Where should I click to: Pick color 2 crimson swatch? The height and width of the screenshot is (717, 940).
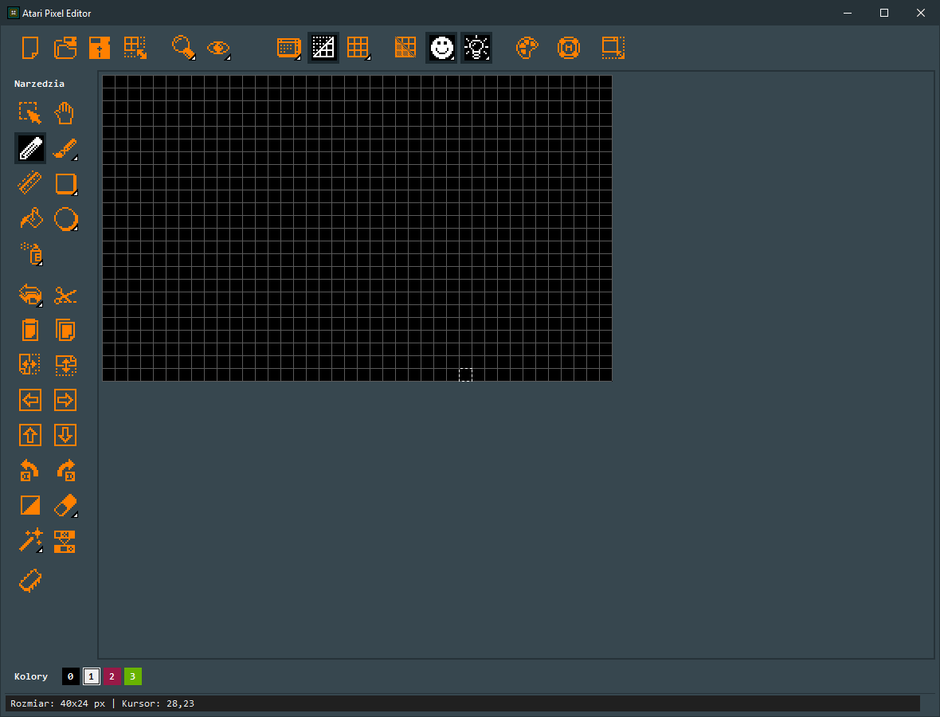point(112,676)
